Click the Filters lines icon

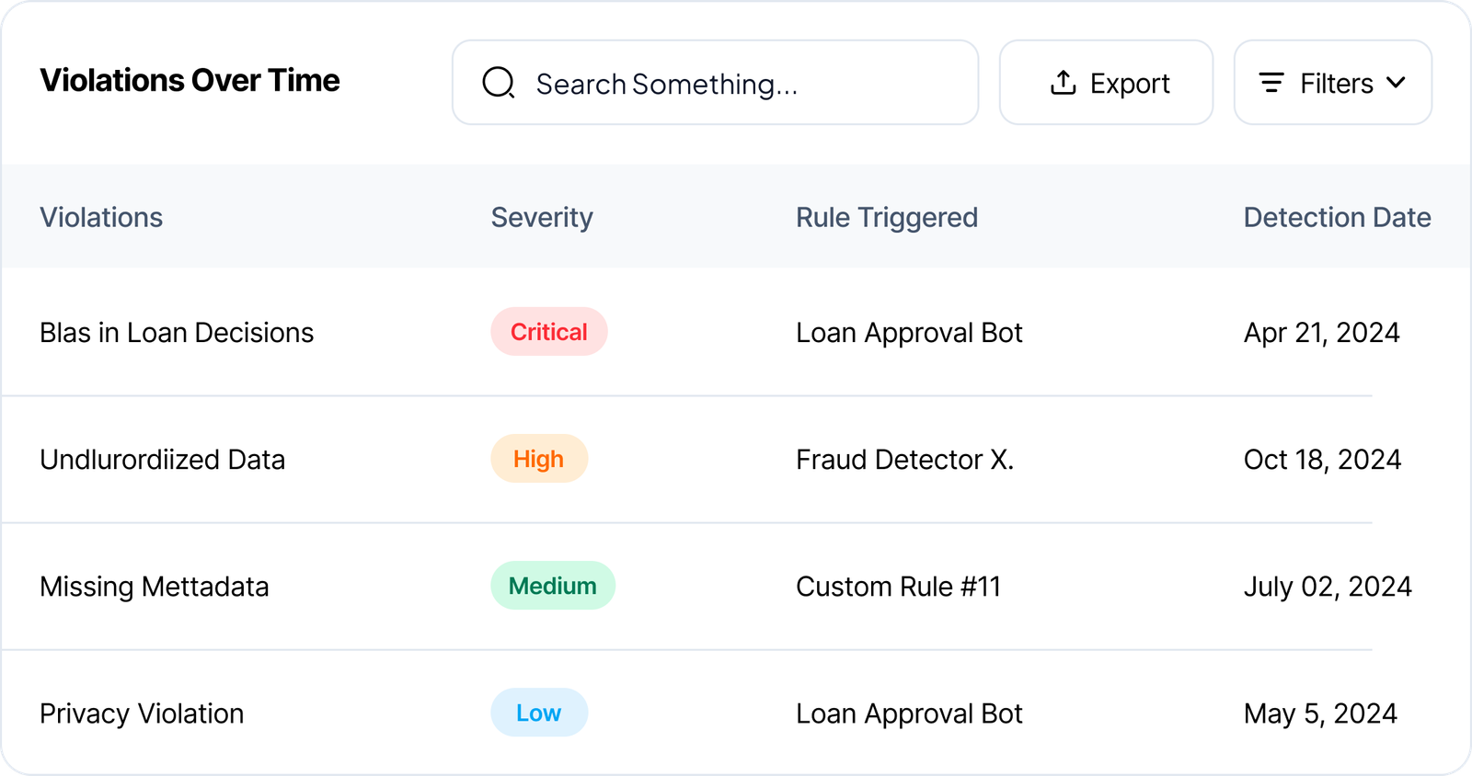point(1271,83)
